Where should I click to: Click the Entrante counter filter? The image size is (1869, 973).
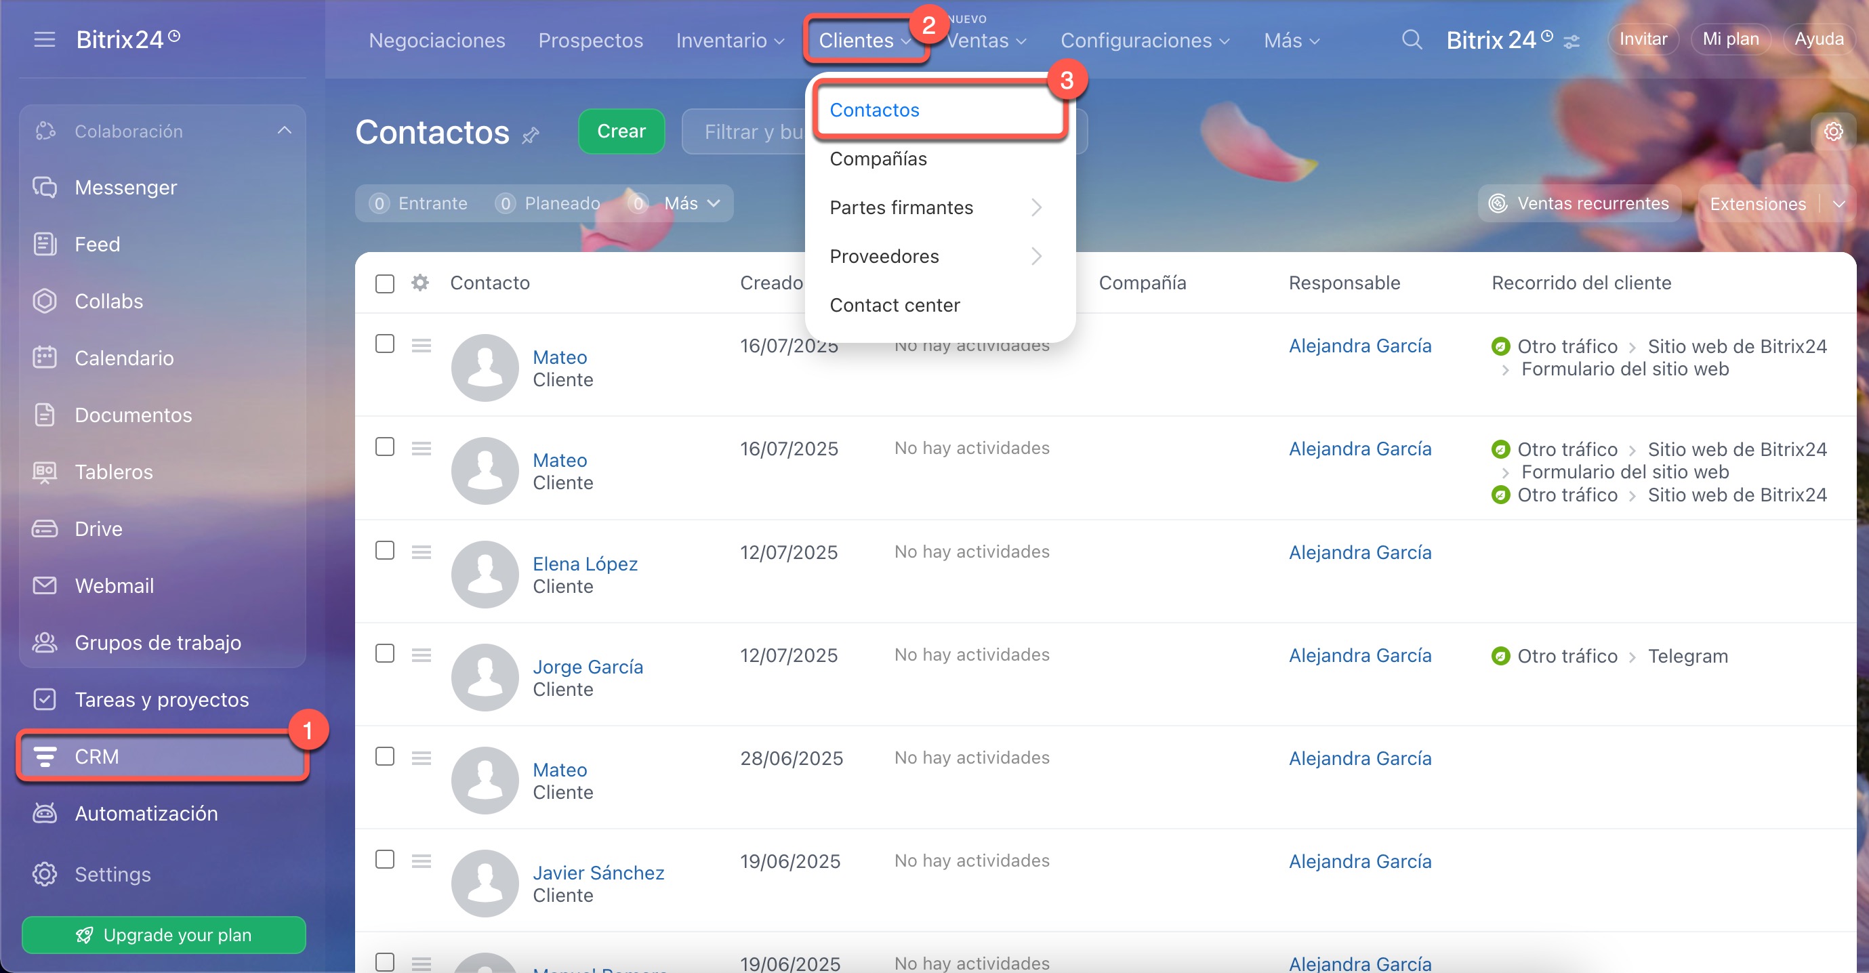tap(418, 203)
